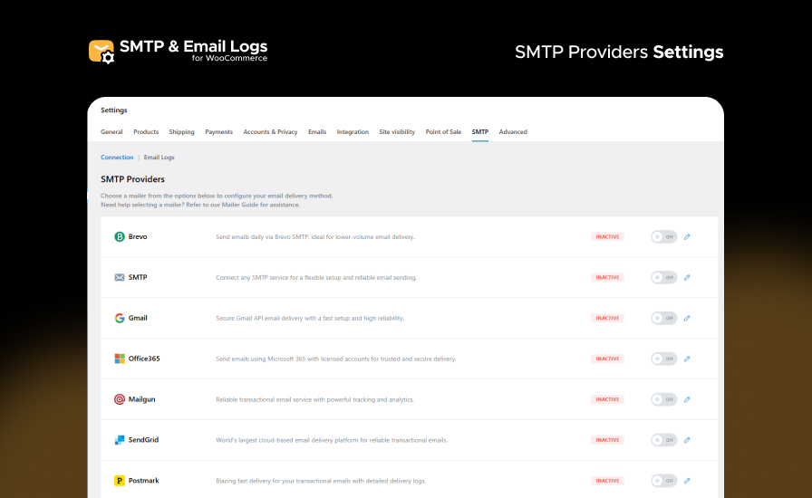Click SendGrid's INACTIVE status badge

[607, 440]
